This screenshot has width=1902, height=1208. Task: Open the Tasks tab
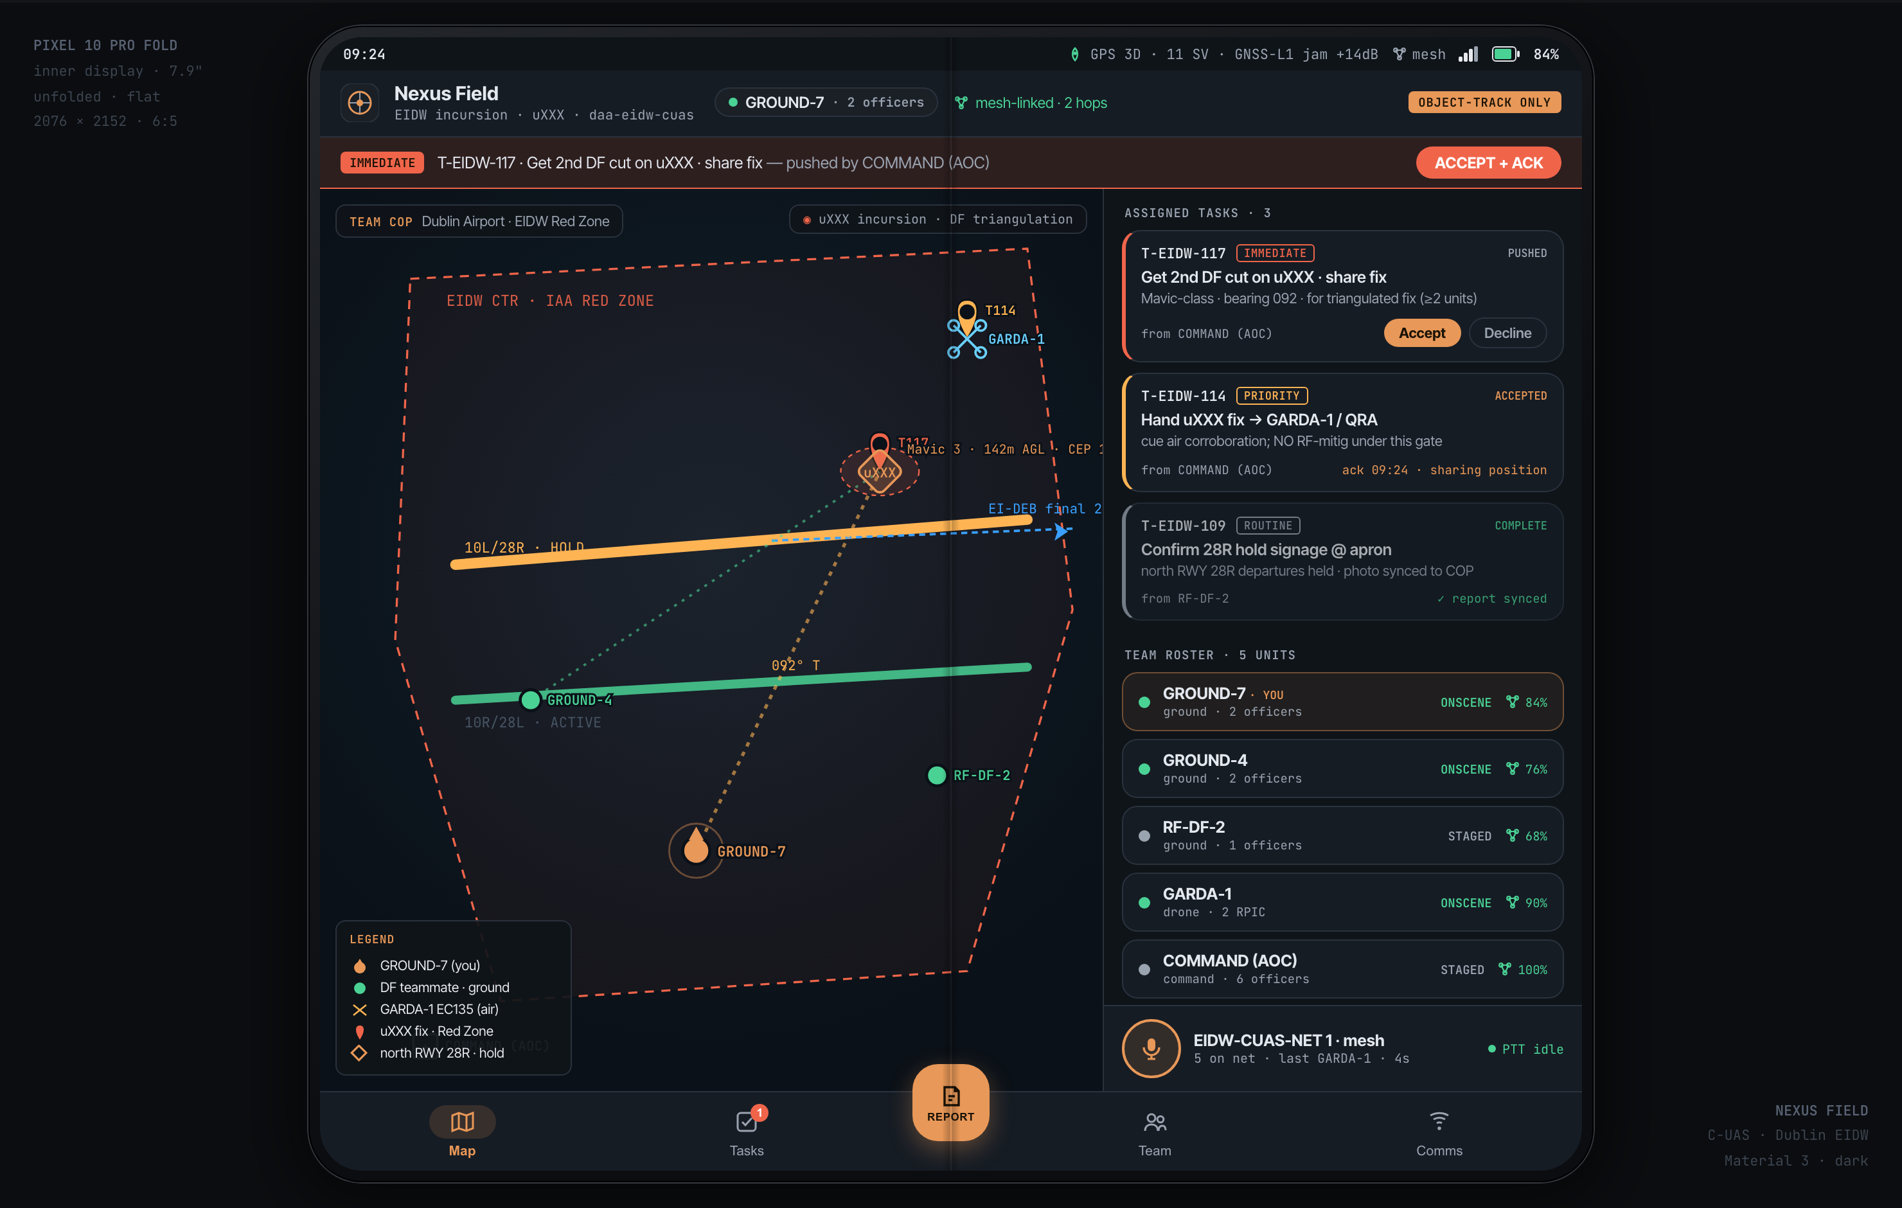coord(747,1132)
